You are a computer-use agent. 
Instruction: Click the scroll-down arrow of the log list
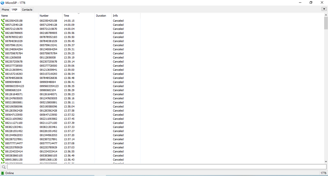[326, 161]
